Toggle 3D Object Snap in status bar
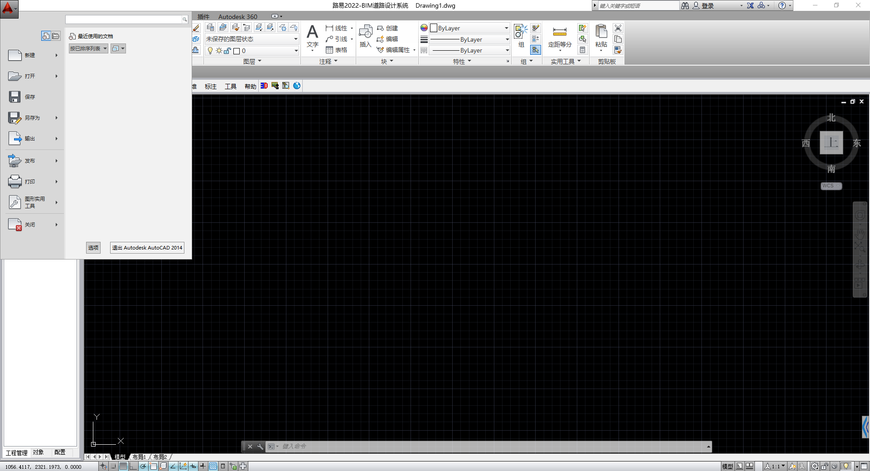 (163, 466)
